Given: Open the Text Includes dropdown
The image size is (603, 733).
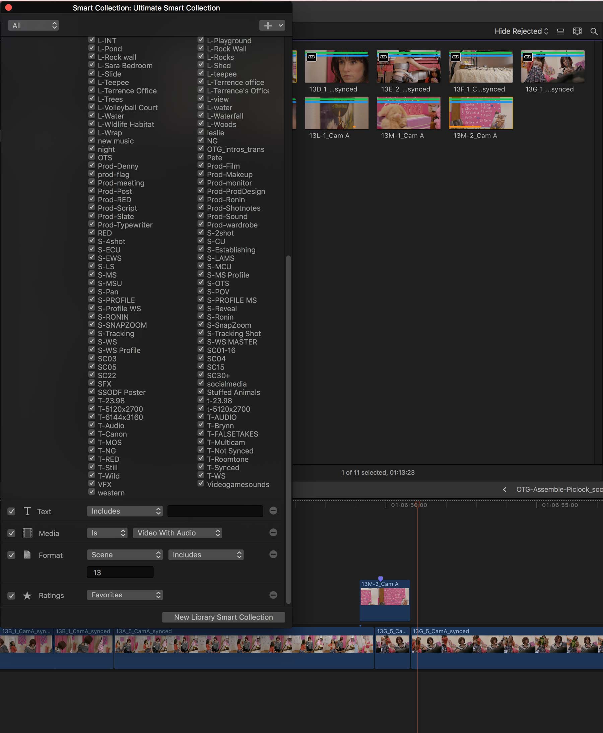Looking at the screenshot, I should (125, 511).
